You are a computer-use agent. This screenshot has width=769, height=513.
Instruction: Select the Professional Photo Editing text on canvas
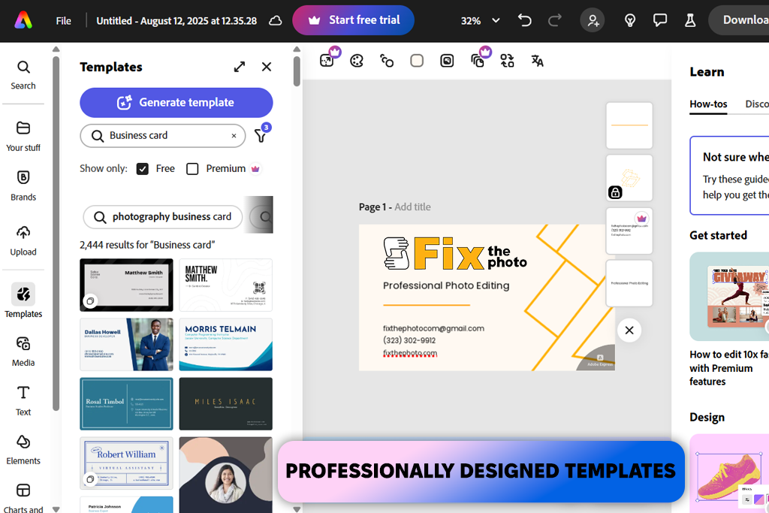446,285
